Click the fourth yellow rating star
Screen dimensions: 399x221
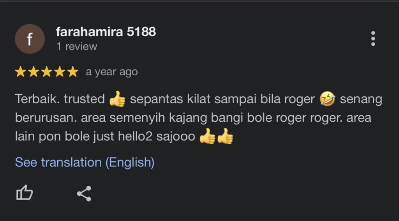[x=60, y=72]
